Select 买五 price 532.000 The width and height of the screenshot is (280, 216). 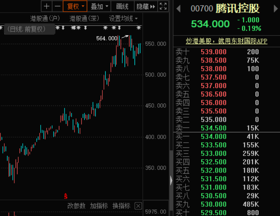click(x=213, y=170)
